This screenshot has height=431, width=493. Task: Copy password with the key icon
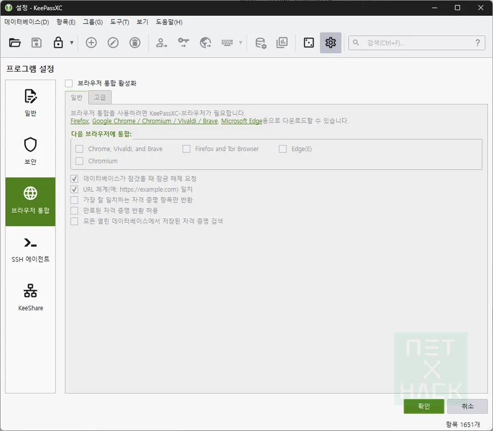click(x=183, y=43)
